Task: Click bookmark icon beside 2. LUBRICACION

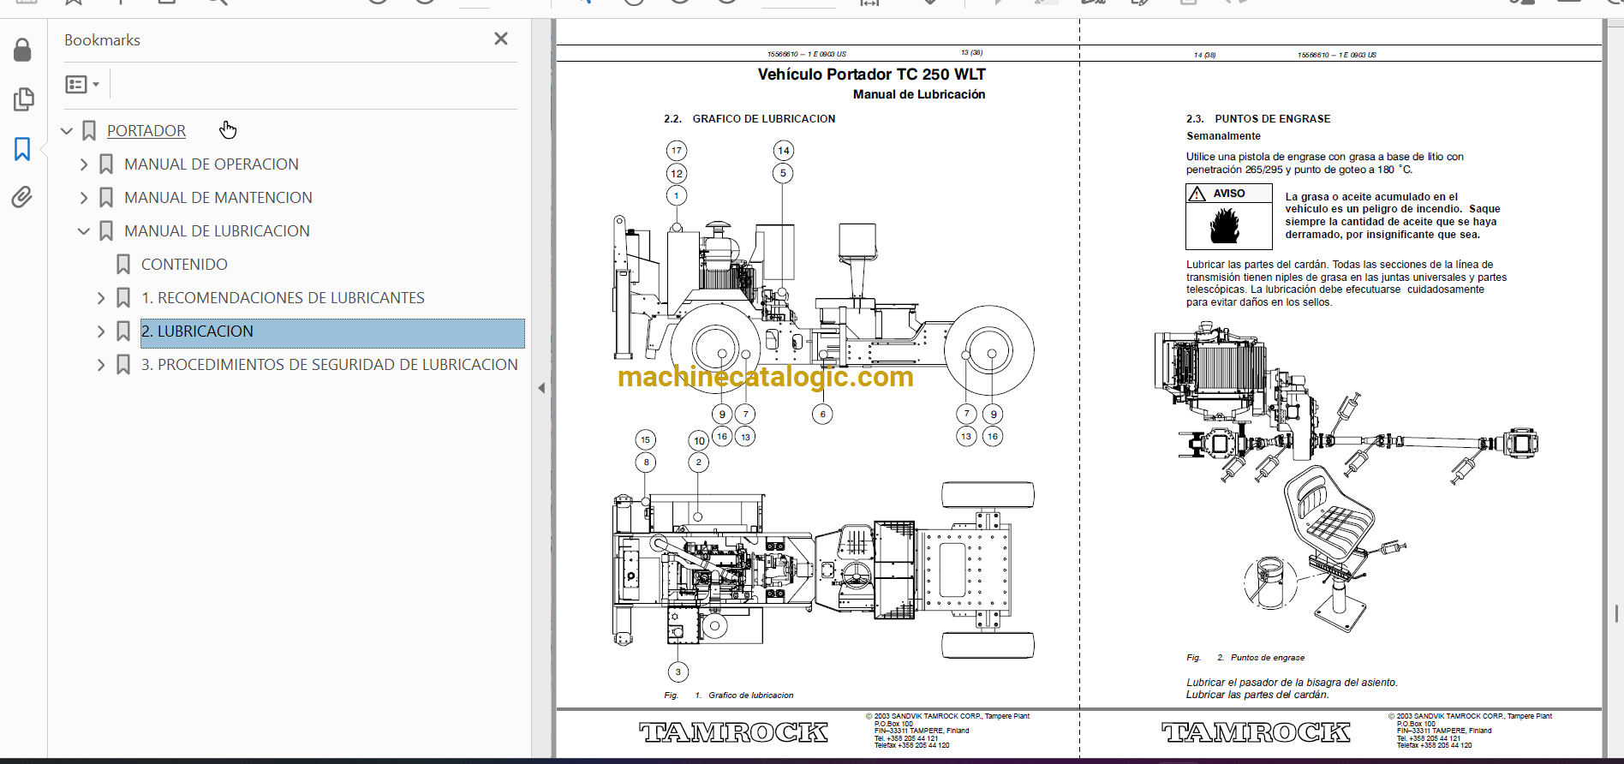Action: [x=123, y=331]
